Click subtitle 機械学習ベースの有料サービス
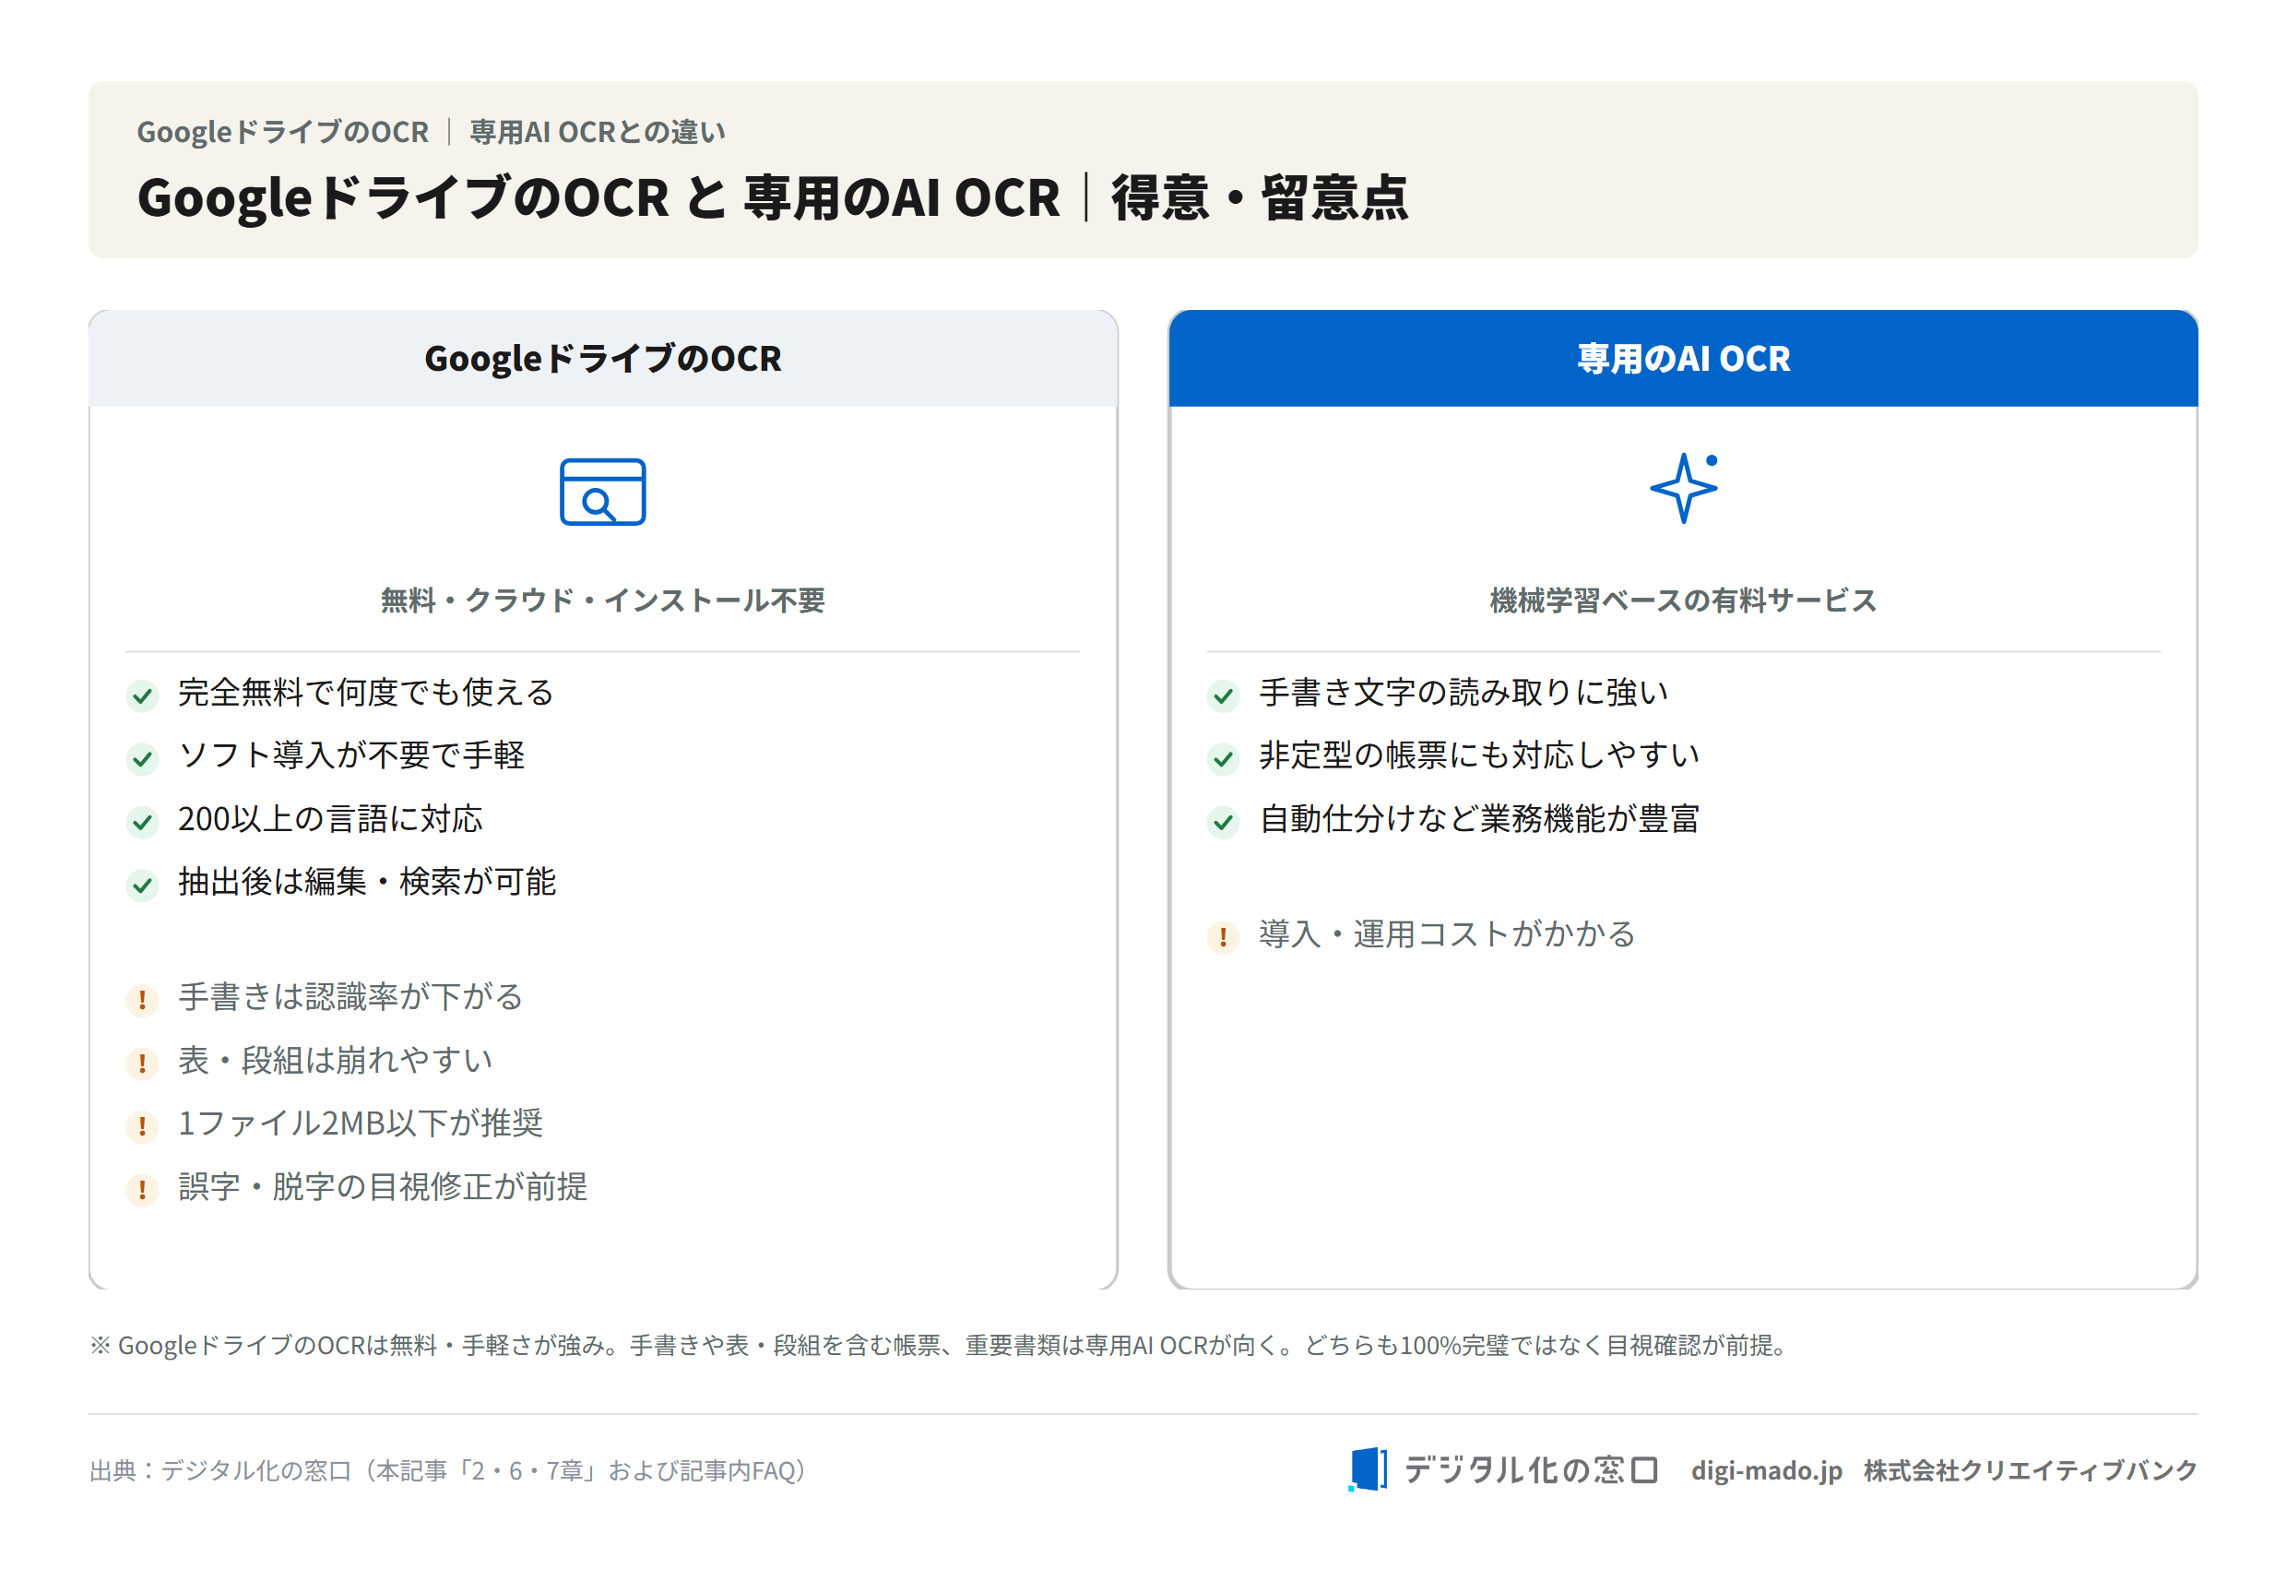Screen dimensions: 2287x1581 1683,600
